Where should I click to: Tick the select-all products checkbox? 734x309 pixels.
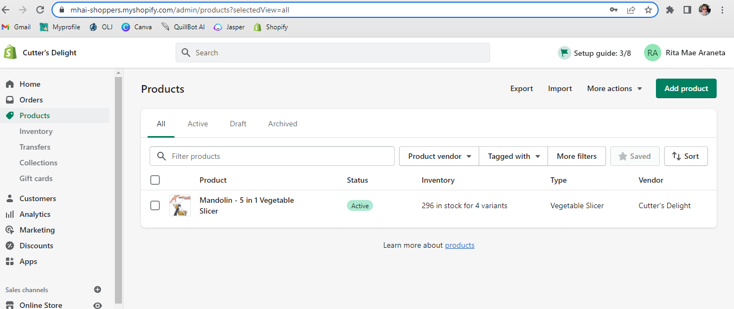point(155,180)
